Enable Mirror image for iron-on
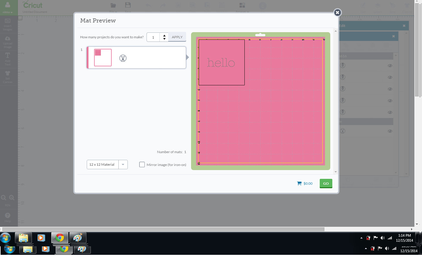 pyautogui.click(x=142, y=165)
